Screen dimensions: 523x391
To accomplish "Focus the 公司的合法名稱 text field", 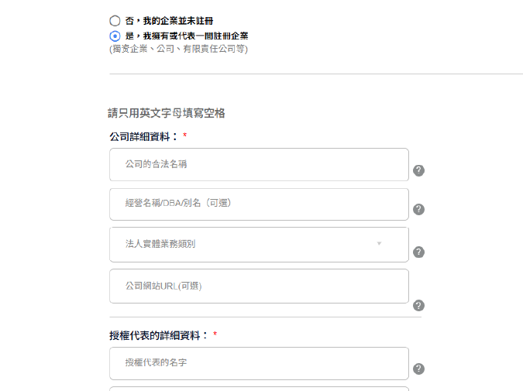I will coord(259,164).
